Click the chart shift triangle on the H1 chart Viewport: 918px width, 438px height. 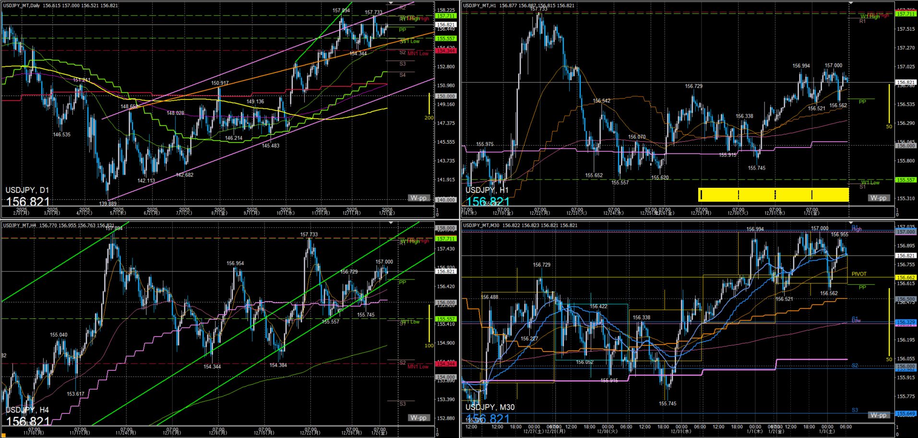tap(851, 3)
